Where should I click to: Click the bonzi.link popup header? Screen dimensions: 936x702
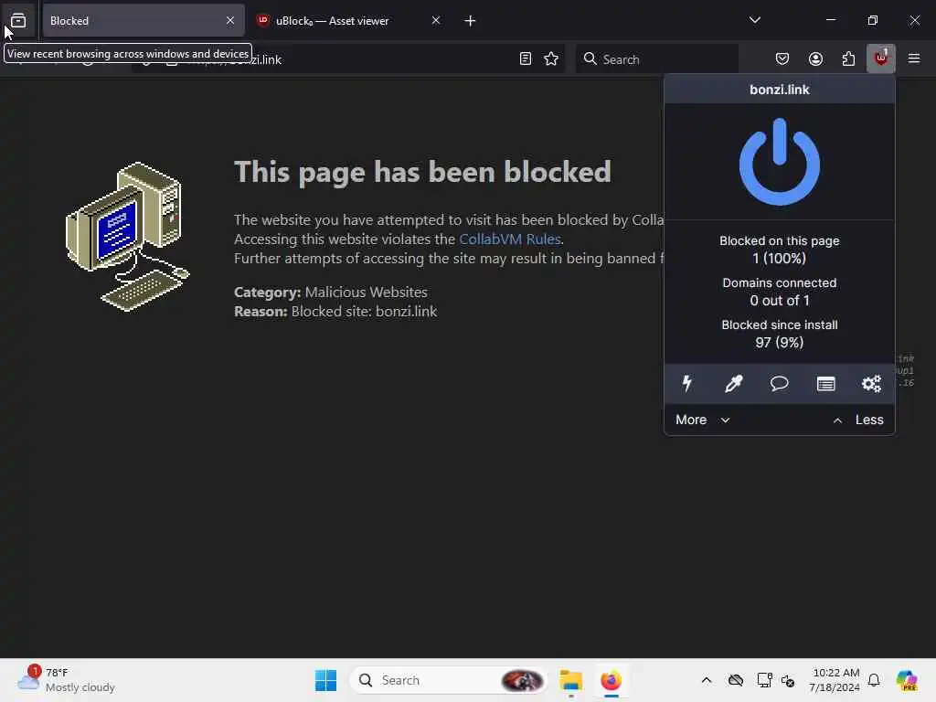coord(779,90)
